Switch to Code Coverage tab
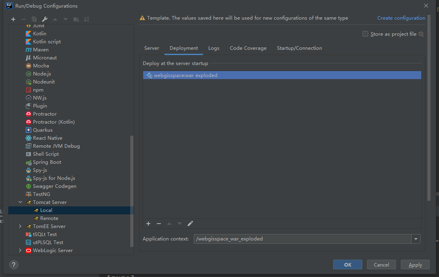Image resolution: width=439 pixels, height=277 pixels. 248,48
